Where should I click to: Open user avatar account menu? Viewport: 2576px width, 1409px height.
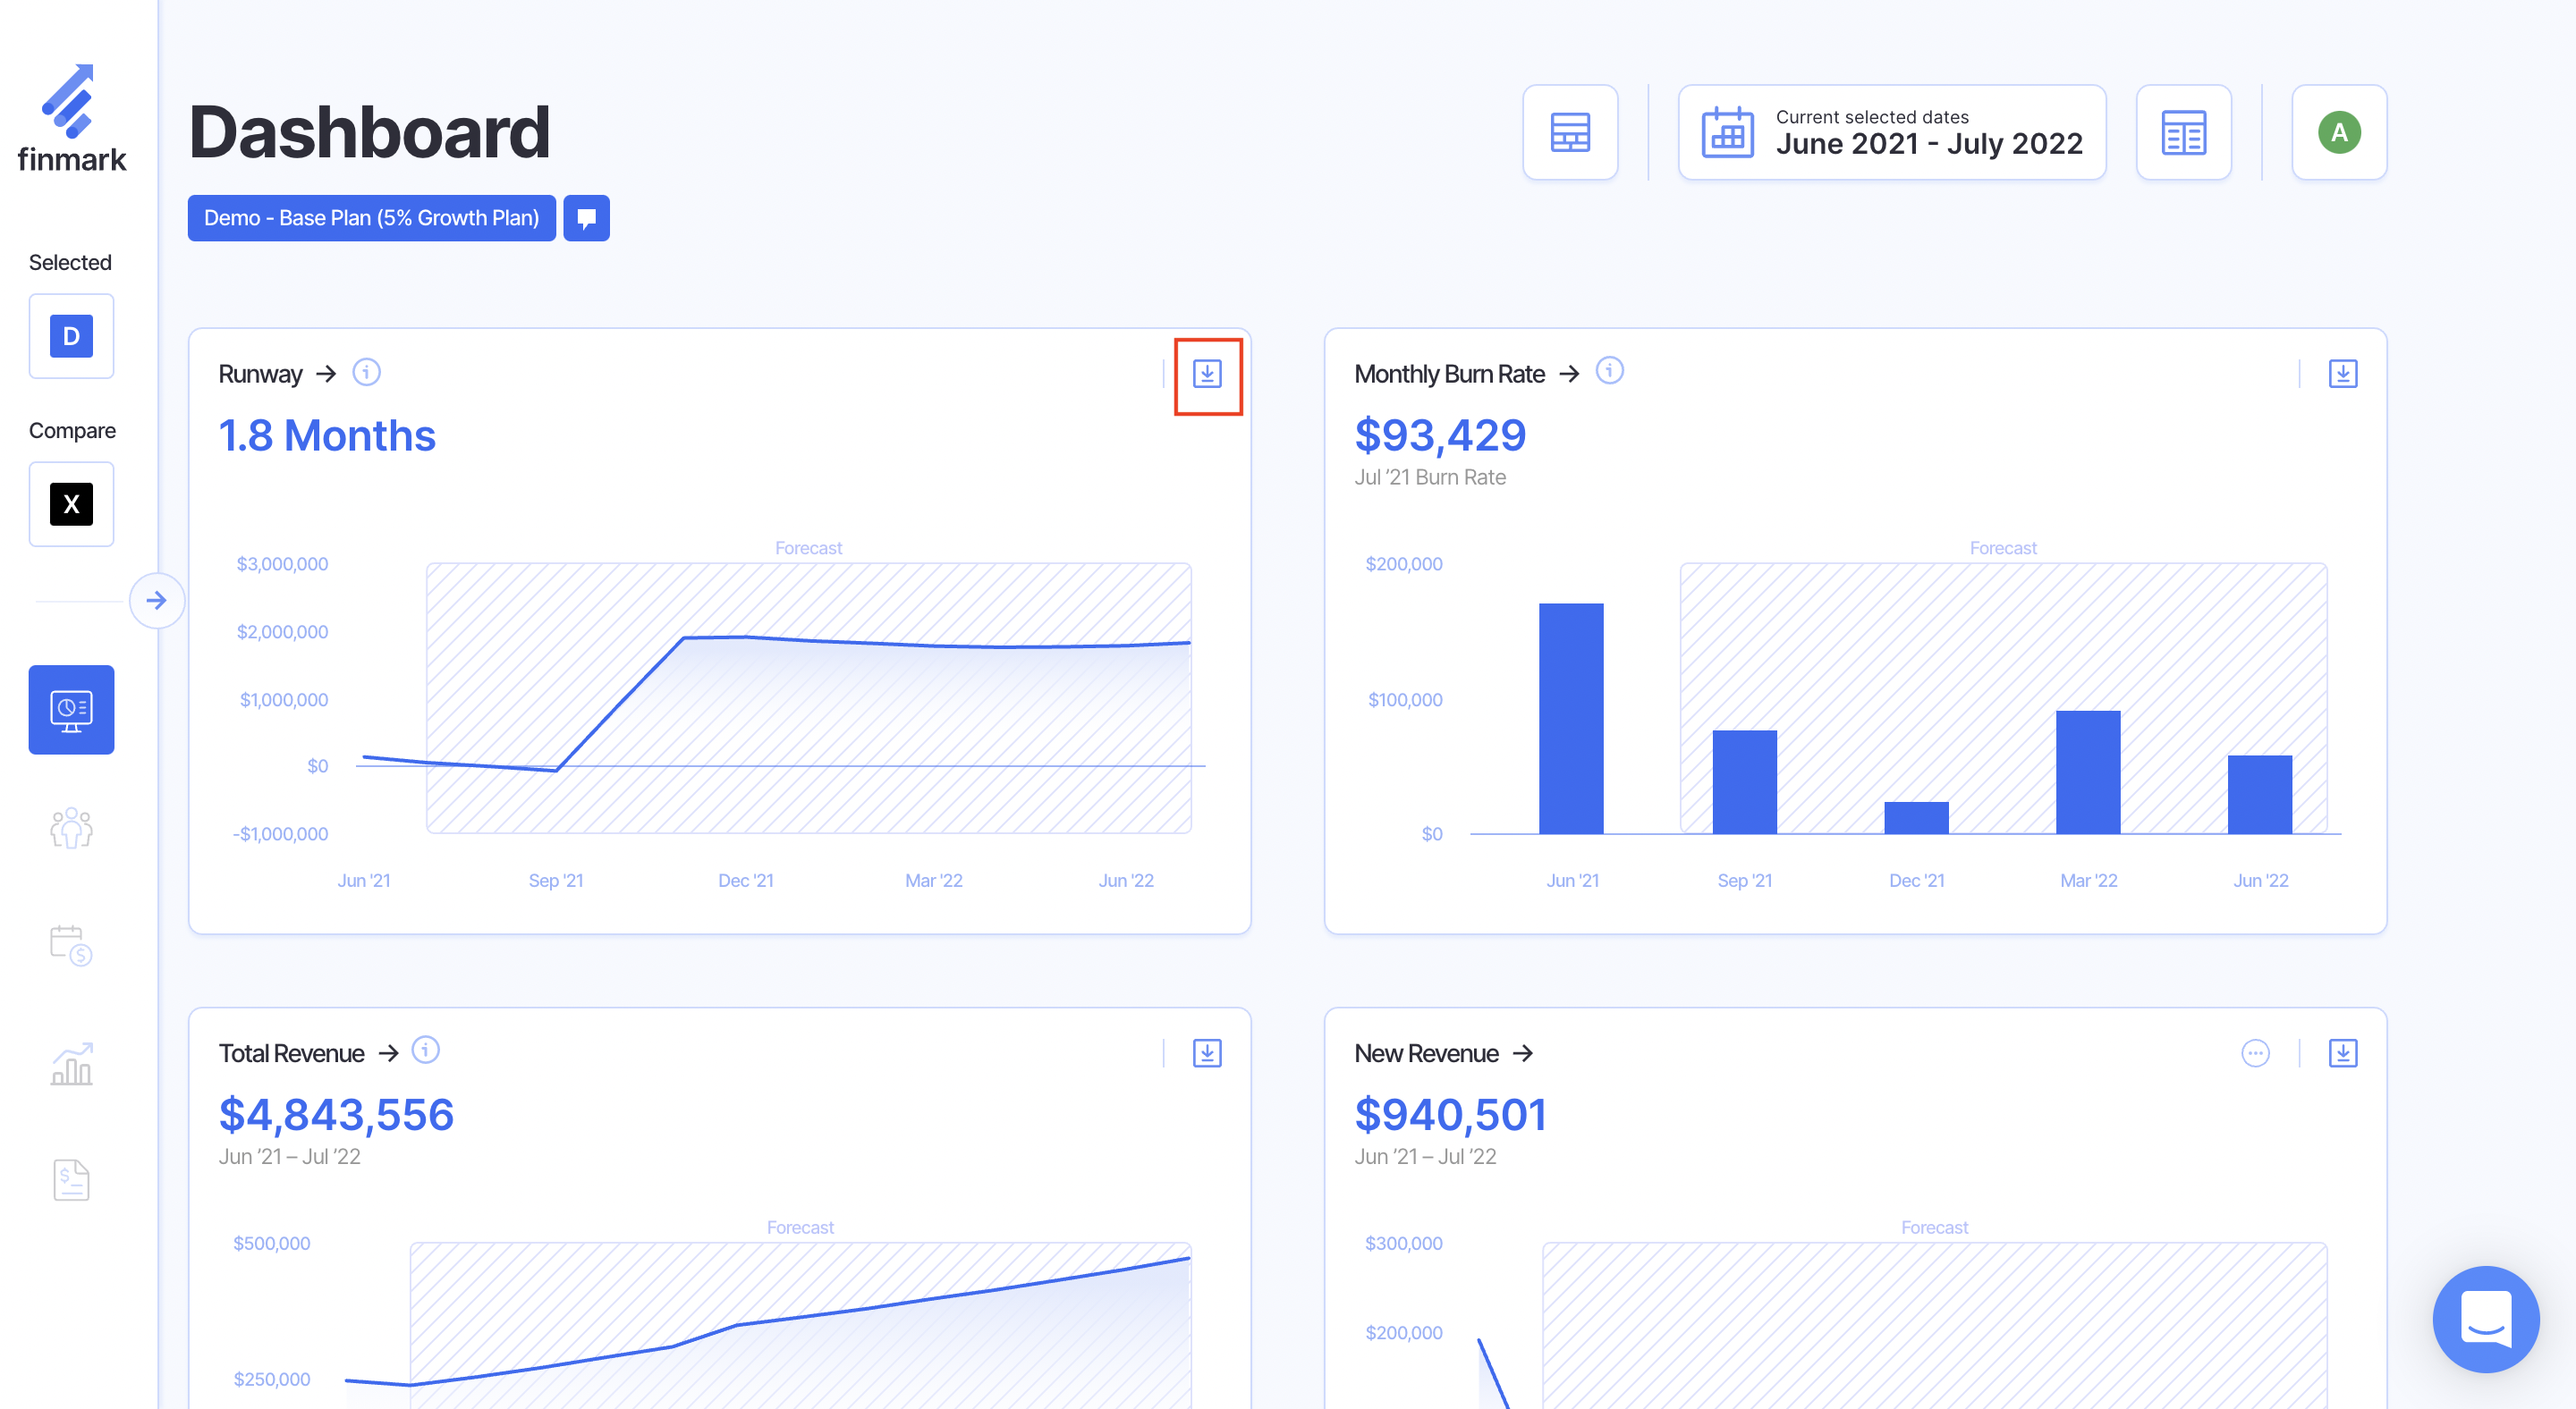[2339, 133]
